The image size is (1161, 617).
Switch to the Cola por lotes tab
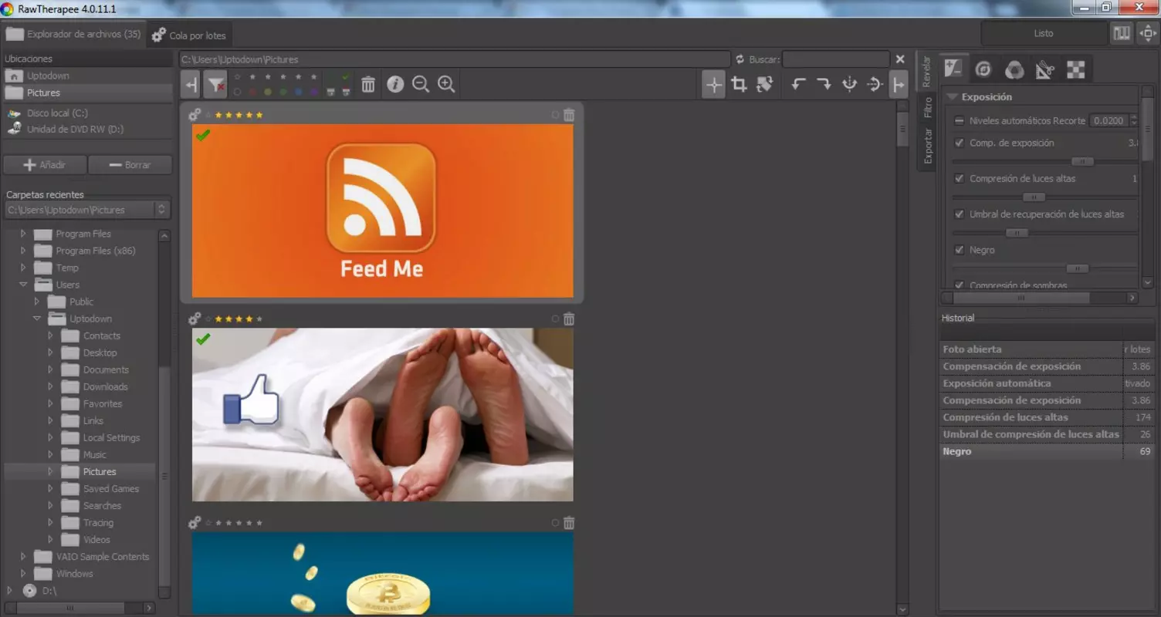click(189, 35)
